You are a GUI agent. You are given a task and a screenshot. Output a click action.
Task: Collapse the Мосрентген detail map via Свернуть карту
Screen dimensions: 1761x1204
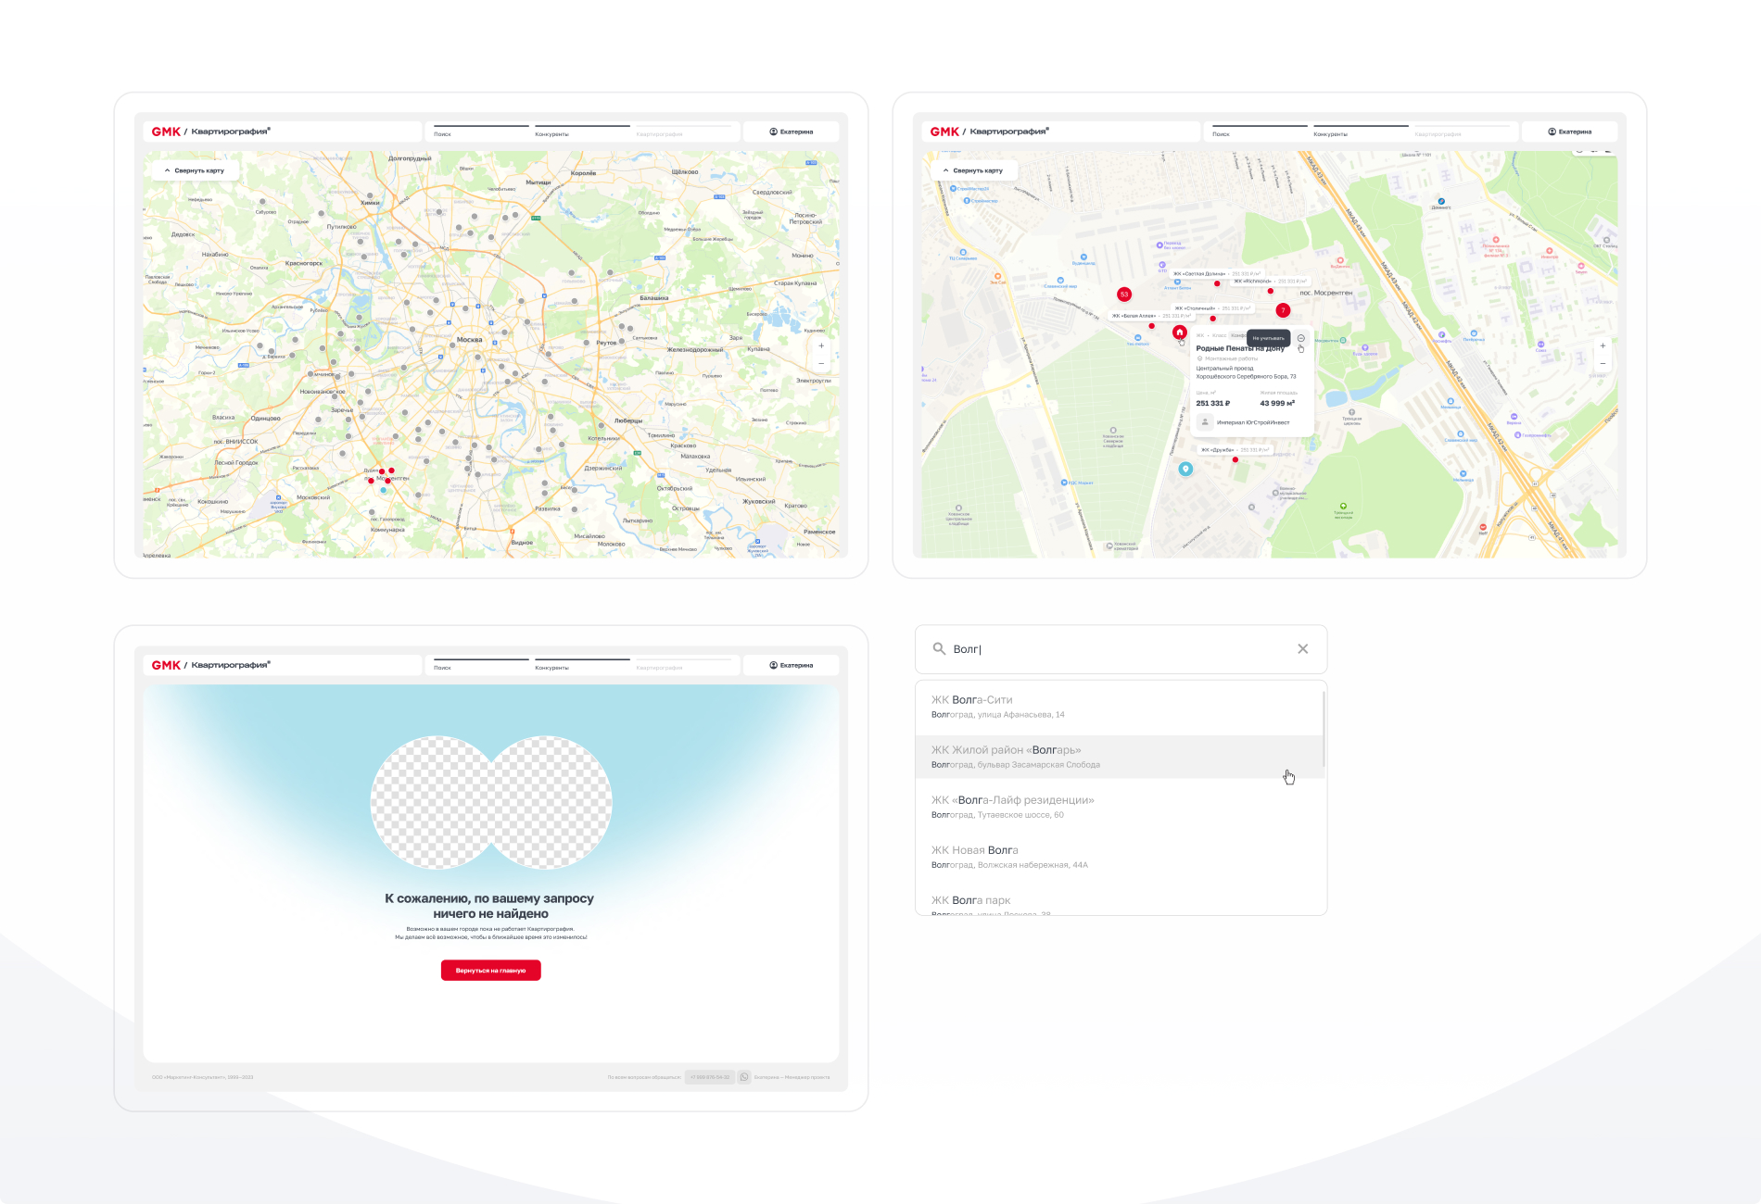[x=973, y=170]
